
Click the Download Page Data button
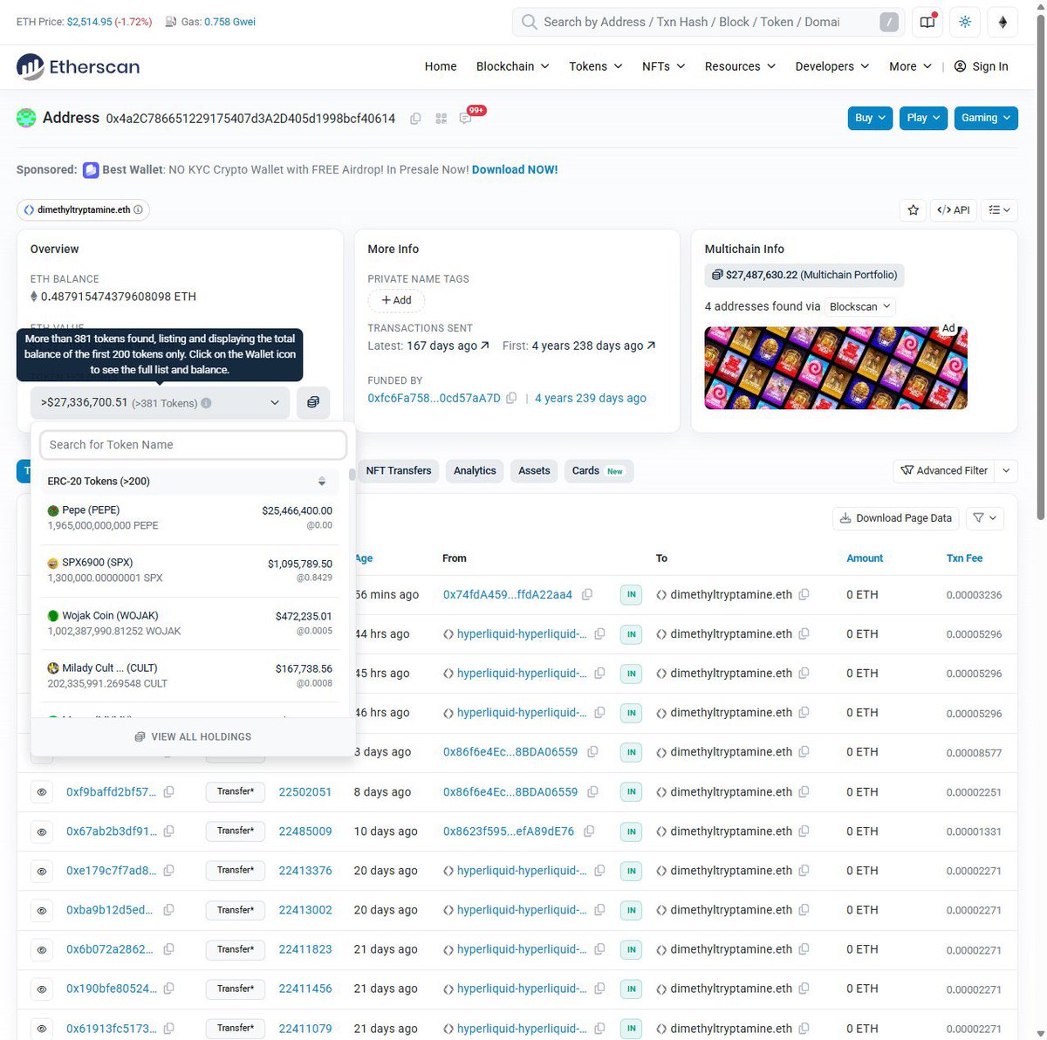click(x=895, y=518)
